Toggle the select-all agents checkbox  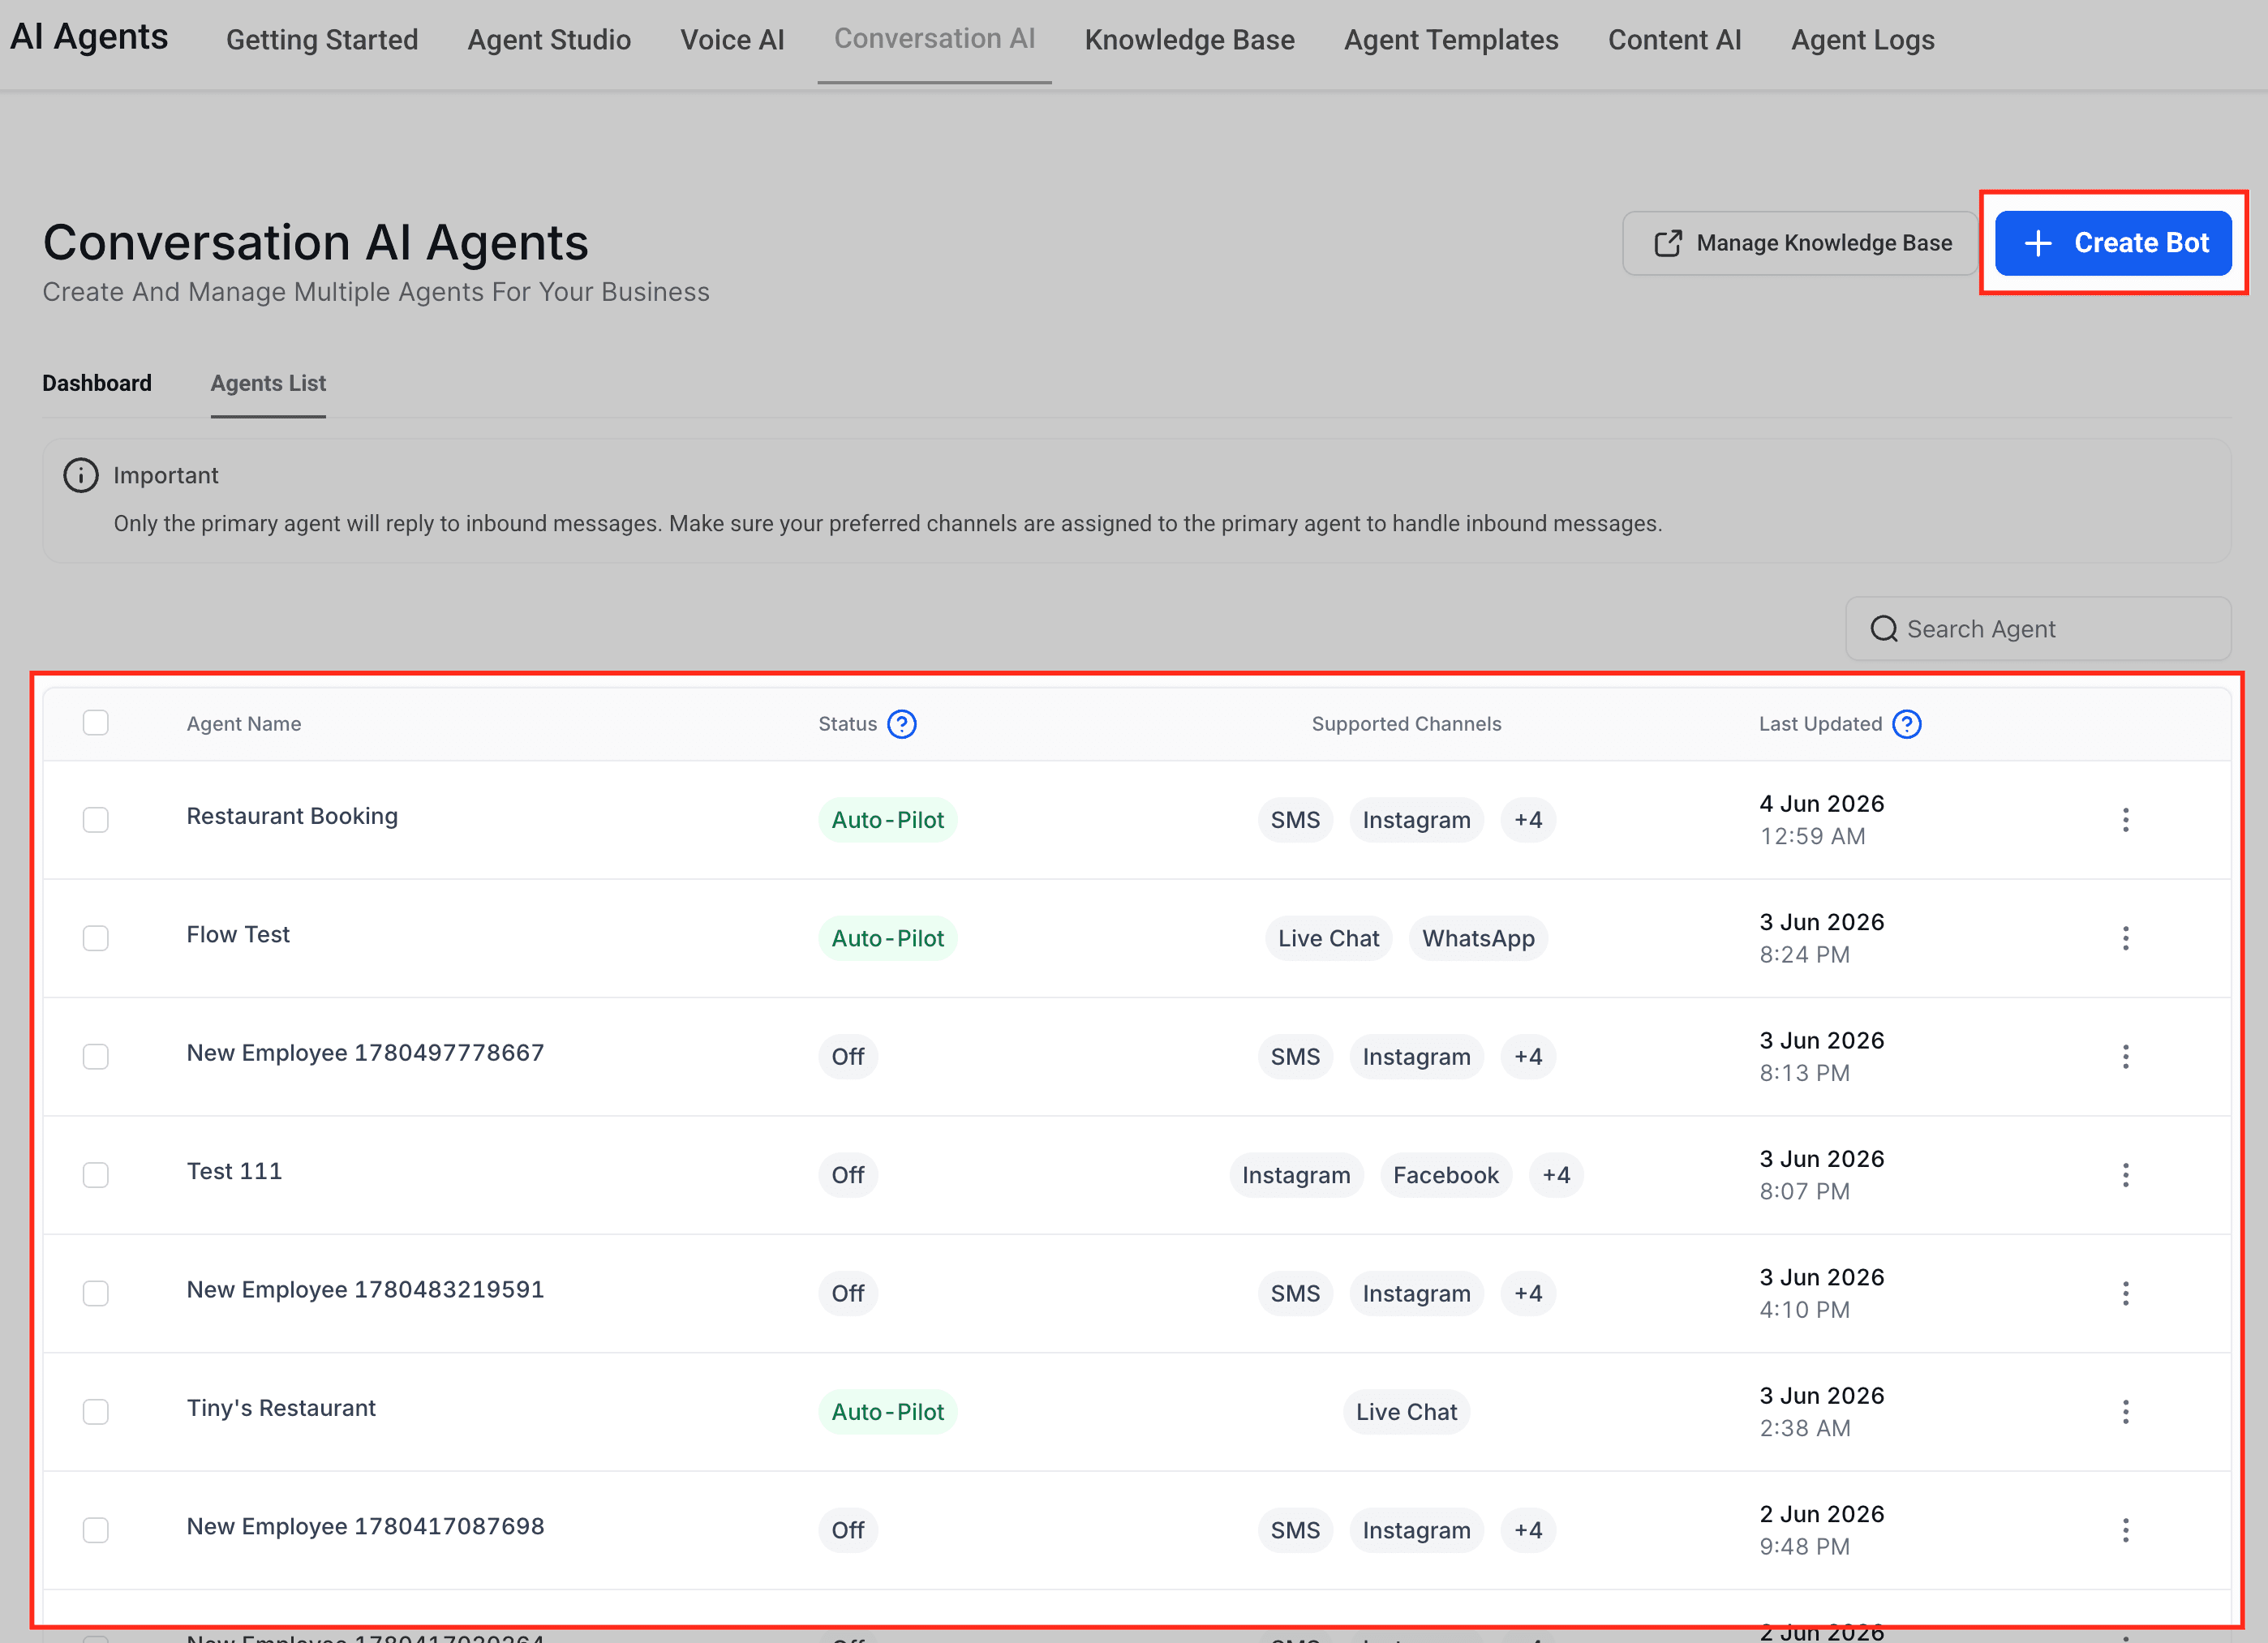click(96, 723)
